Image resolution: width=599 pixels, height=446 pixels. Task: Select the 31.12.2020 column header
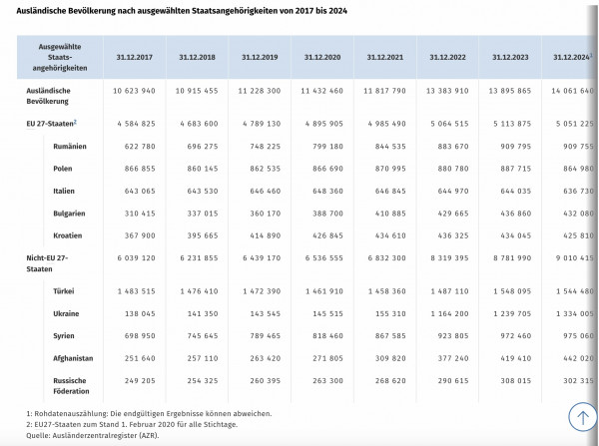click(x=322, y=57)
